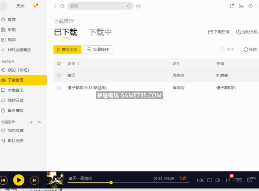Go back to the previous track
Viewport: 259px width, 191px height.
4,180
